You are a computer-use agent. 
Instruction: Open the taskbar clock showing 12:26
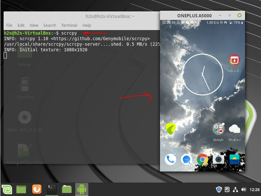pyautogui.click(x=254, y=190)
